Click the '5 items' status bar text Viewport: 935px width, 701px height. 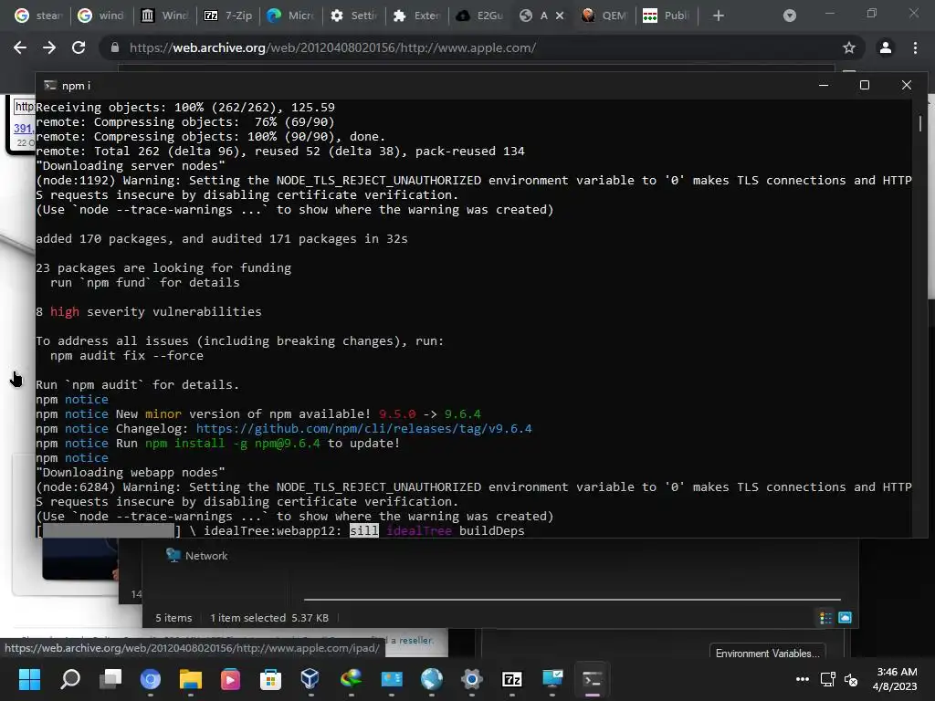coord(173,618)
